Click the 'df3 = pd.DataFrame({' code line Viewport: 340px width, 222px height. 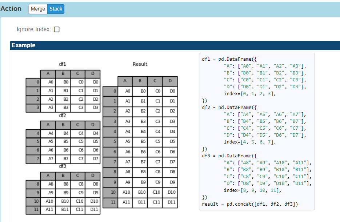point(229,156)
